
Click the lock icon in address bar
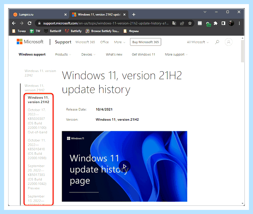[39, 23]
